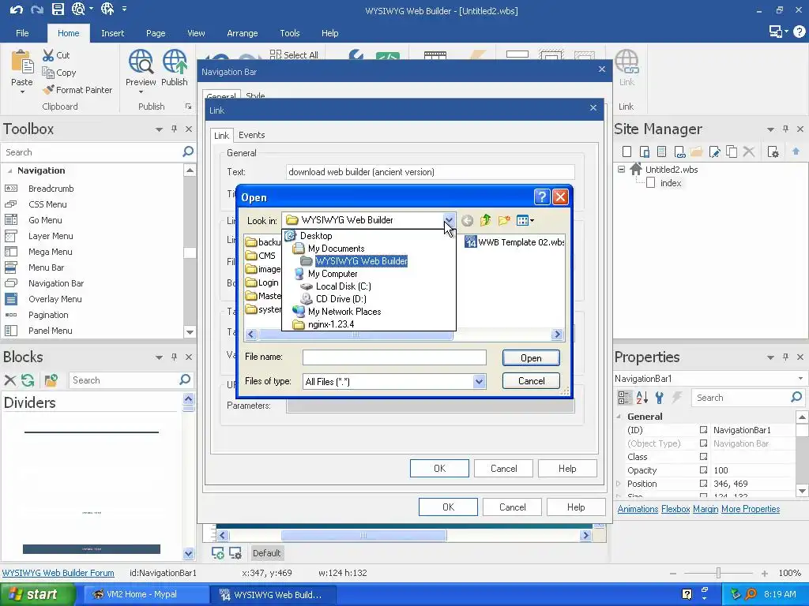Click the Page Properties gear icon in Site Manager

point(773,151)
